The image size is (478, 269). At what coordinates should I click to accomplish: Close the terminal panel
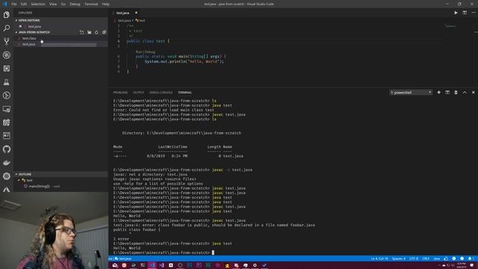473,93
